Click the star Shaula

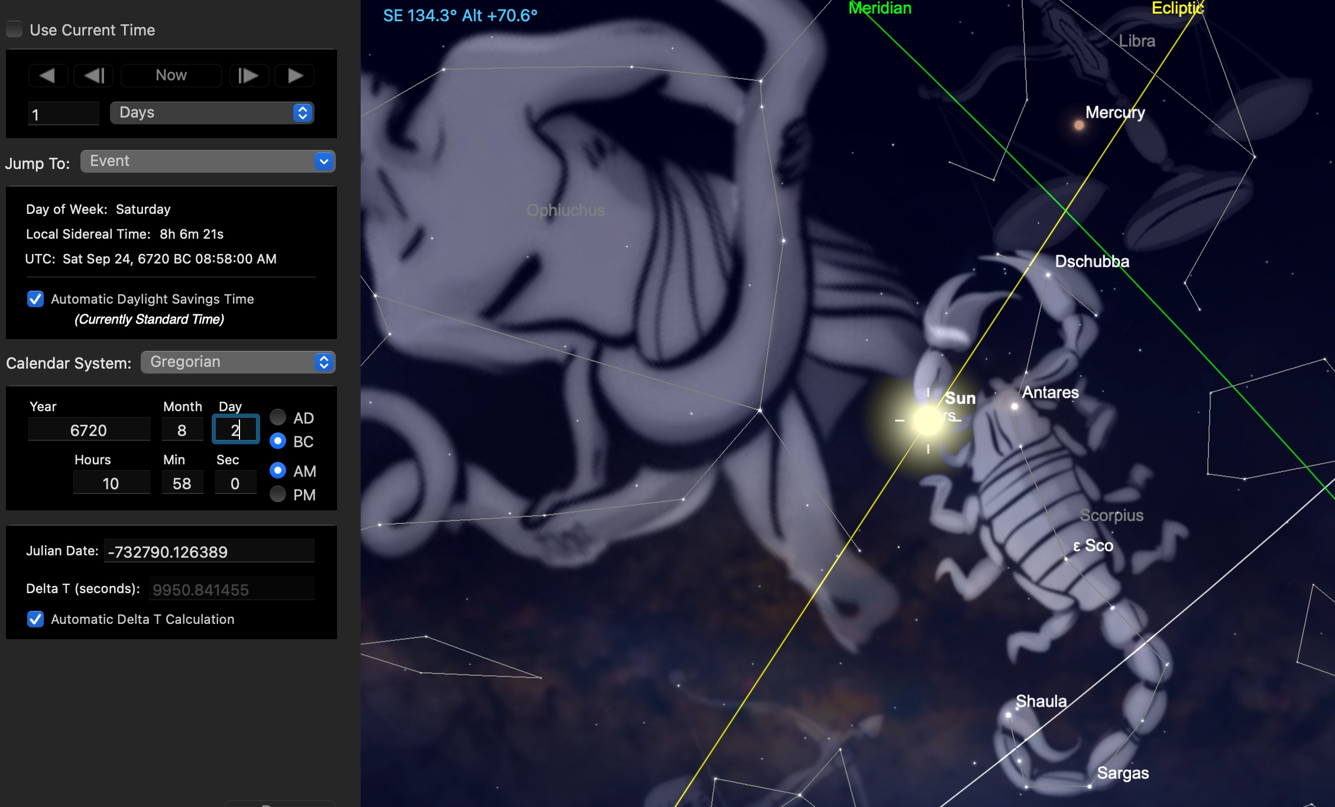1009,715
